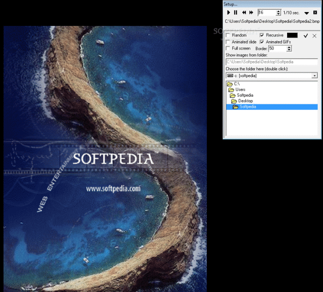Click the Setup... title bar
Viewport: 323px width, 292px height.
[272, 4]
